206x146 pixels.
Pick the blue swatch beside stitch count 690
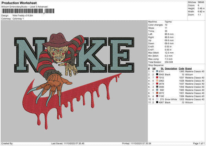[157, 90]
